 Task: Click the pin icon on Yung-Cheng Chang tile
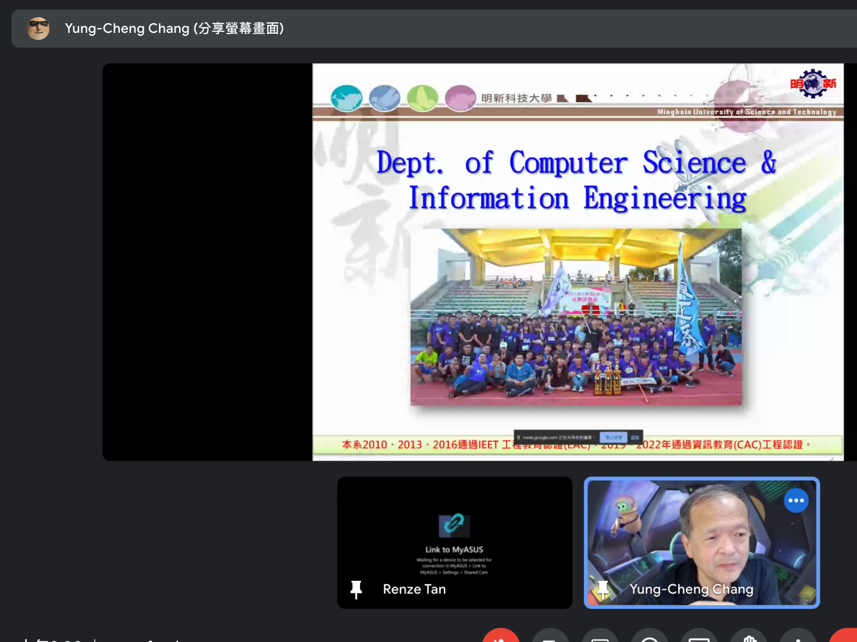pyautogui.click(x=603, y=589)
